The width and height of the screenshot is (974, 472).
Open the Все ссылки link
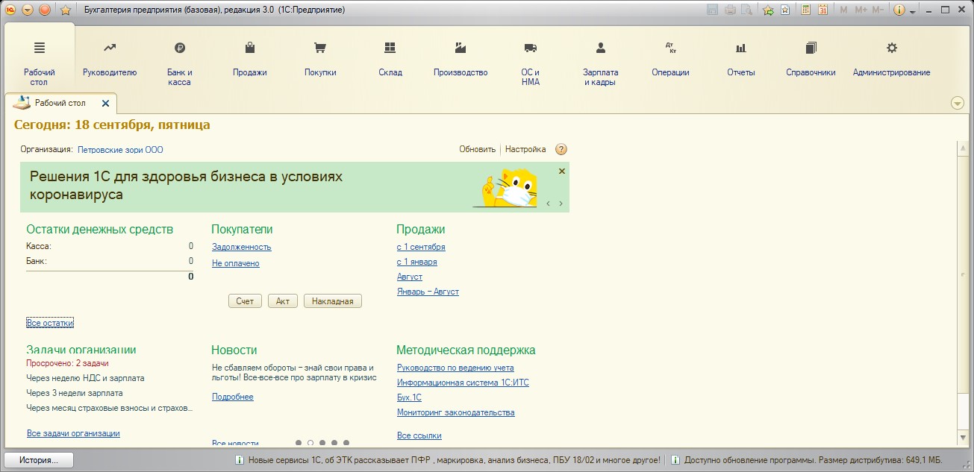(x=419, y=435)
